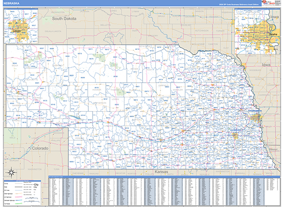Viewport: 285px width, 207px height.
Task: Click the WELD county label
Action: click(12, 138)
